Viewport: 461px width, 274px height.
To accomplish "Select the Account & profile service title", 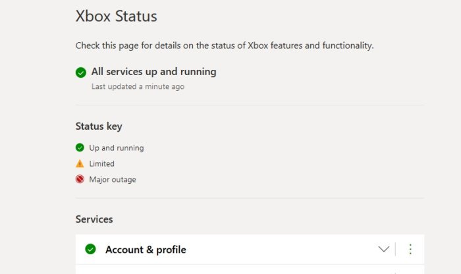I will coord(146,250).
